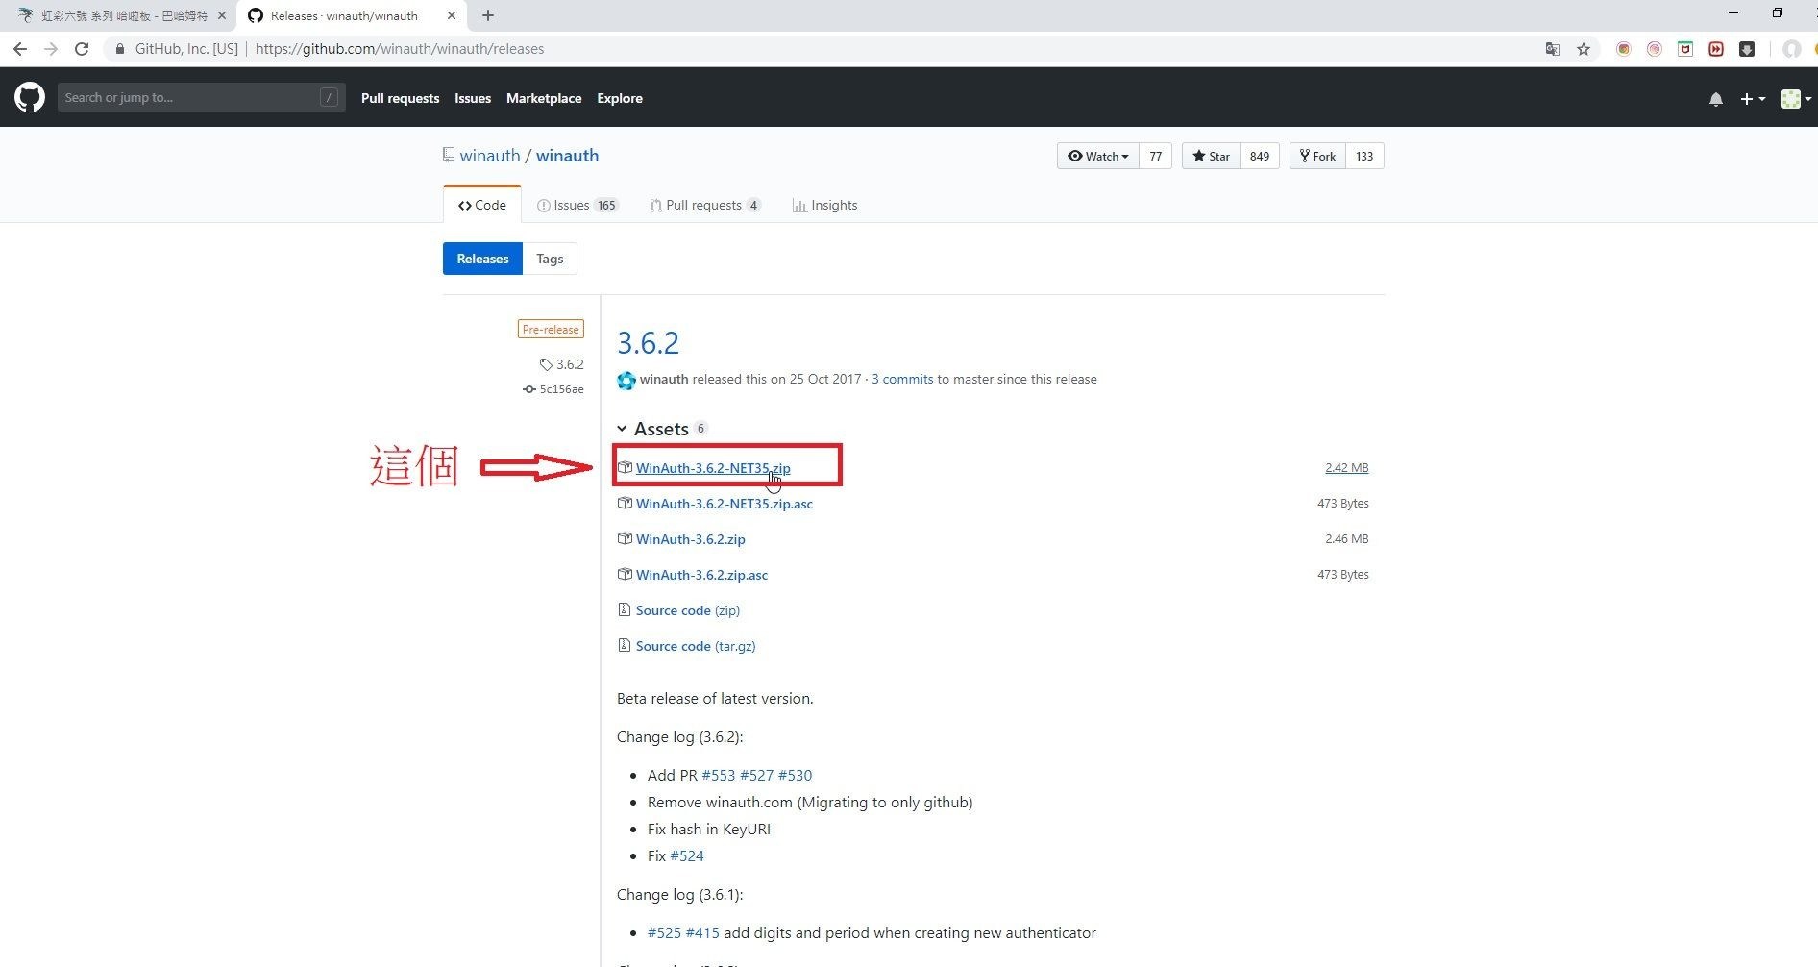This screenshot has width=1818, height=967.
Task: Download WinAuth-3.6.2-NET35.zip
Action: [x=713, y=468]
